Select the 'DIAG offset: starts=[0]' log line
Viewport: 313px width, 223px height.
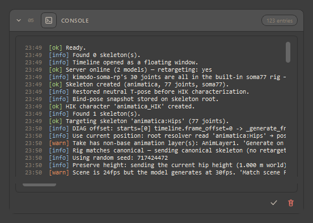pyautogui.click(x=155, y=129)
